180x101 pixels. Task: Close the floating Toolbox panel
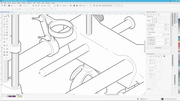(9, 16)
